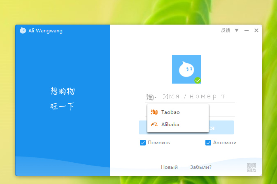Viewport: 277px width, 184px height.
Task: Click the light blue login button
Action: click(x=186, y=127)
